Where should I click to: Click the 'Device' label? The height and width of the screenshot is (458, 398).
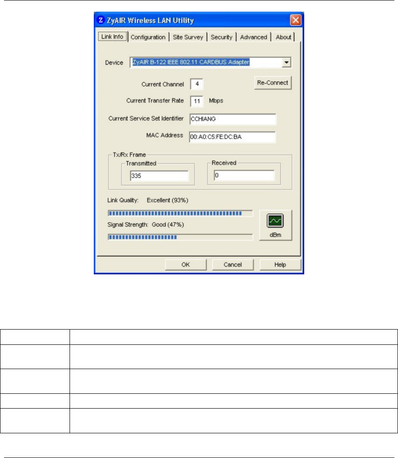(114, 63)
